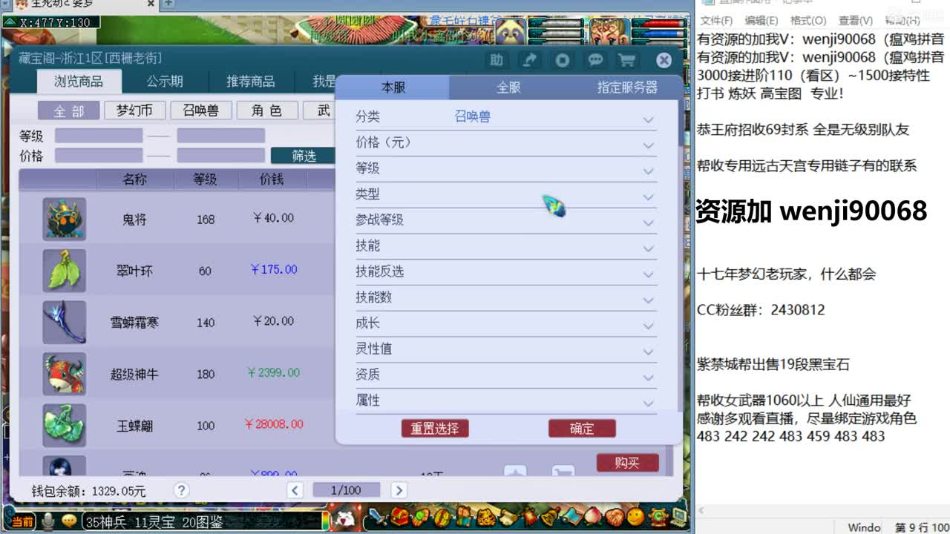
Task: Switch to the 浏览商品 tab
Action: [x=79, y=81]
